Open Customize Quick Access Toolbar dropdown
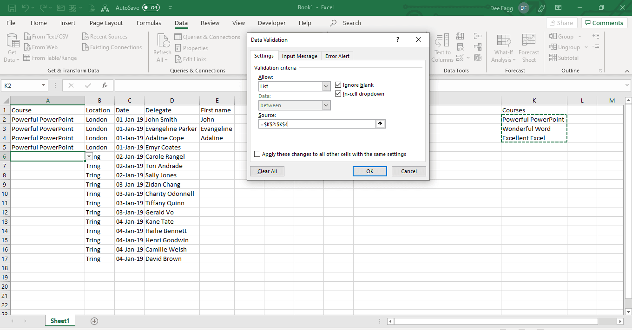 coord(170,8)
